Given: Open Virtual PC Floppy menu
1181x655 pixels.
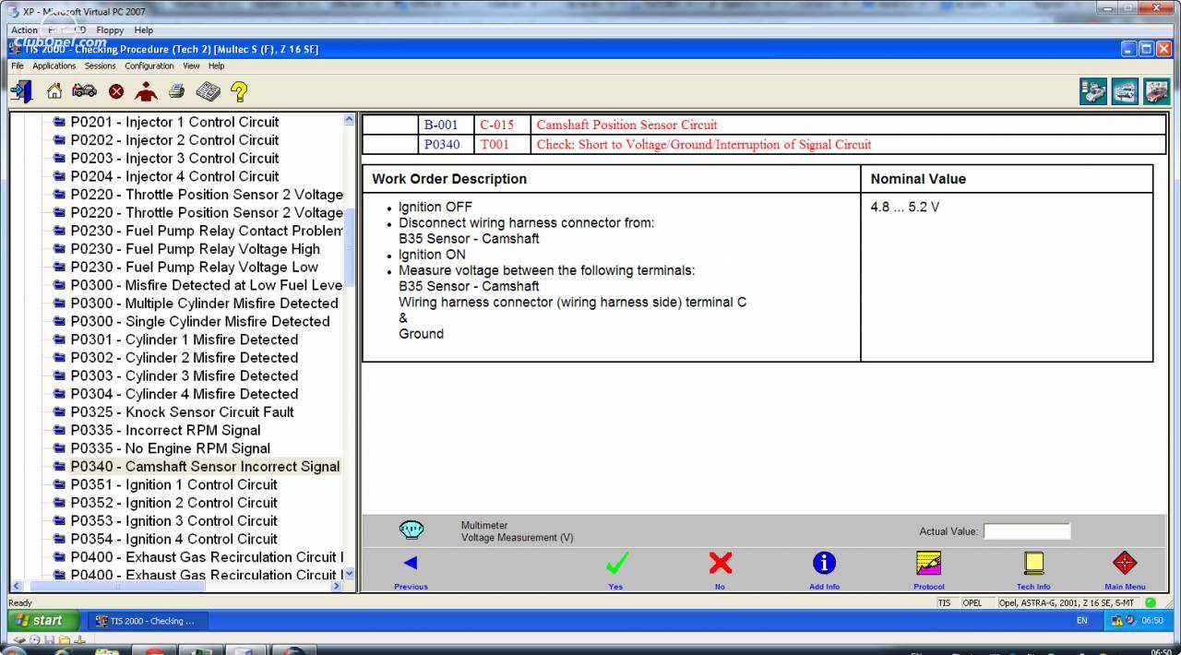Looking at the screenshot, I should 110,30.
